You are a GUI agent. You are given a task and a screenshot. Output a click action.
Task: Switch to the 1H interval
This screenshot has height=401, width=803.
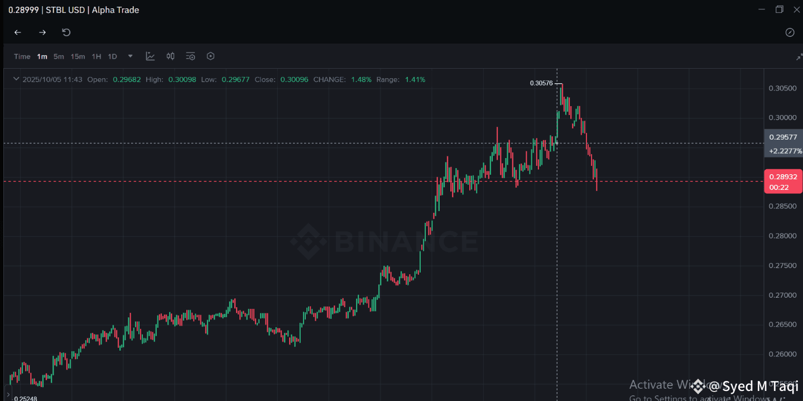click(x=97, y=56)
